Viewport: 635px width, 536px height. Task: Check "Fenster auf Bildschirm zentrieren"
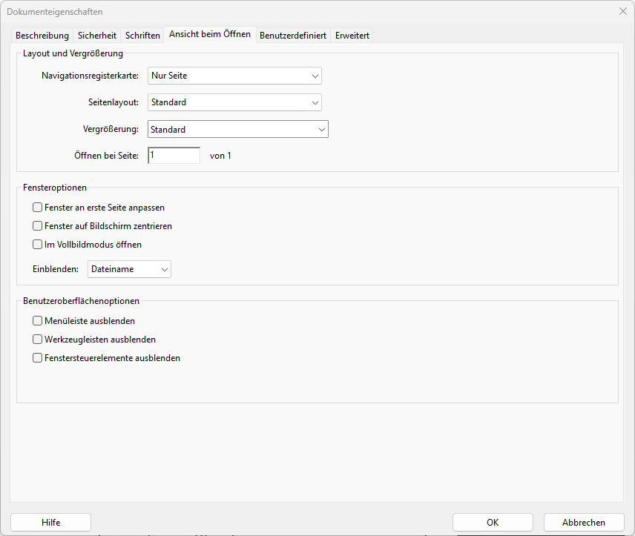(x=37, y=225)
